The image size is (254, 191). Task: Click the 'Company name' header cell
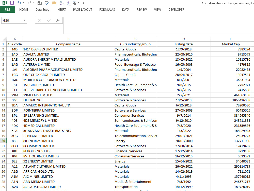[68, 44]
